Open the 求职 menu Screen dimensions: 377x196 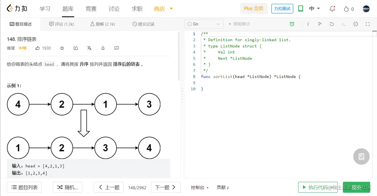(x=137, y=9)
